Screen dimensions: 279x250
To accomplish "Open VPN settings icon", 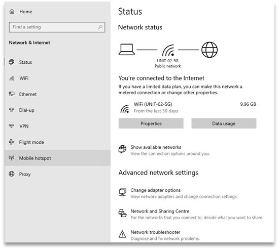I will 11,126.
